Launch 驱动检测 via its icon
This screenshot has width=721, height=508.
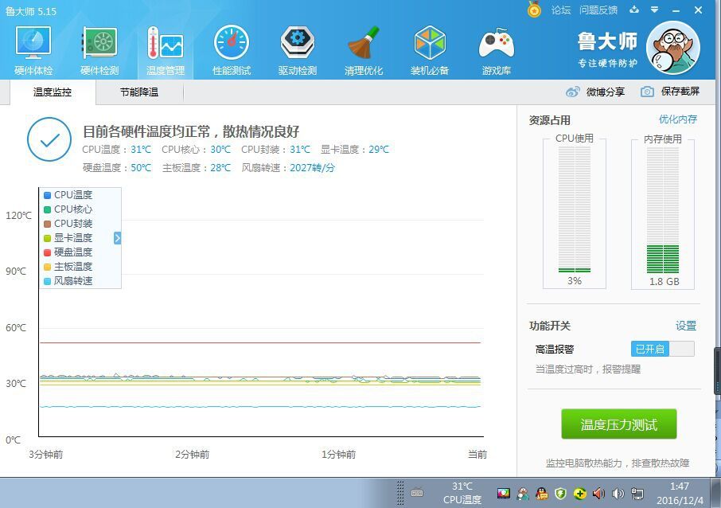click(297, 48)
